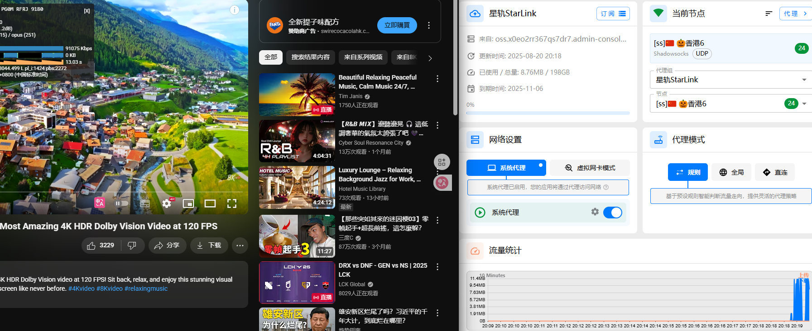Close the stats-for-nerds overlay with [X]
The height and width of the screenshot is (331, 812).
click(87, 11)
